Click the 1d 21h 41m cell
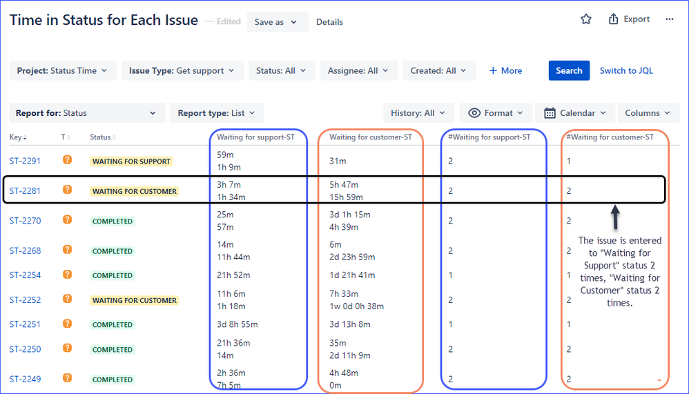 pyautogui.click(x=352, y=275)
